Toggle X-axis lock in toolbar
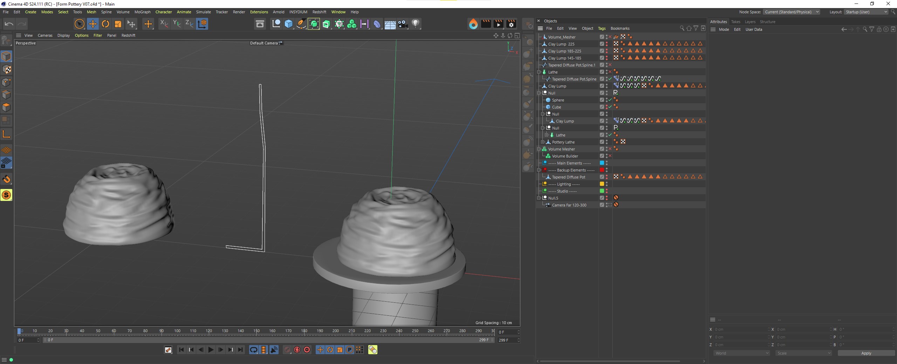The width and height of the screenshot is (897, 364). [x=164, y=24]
